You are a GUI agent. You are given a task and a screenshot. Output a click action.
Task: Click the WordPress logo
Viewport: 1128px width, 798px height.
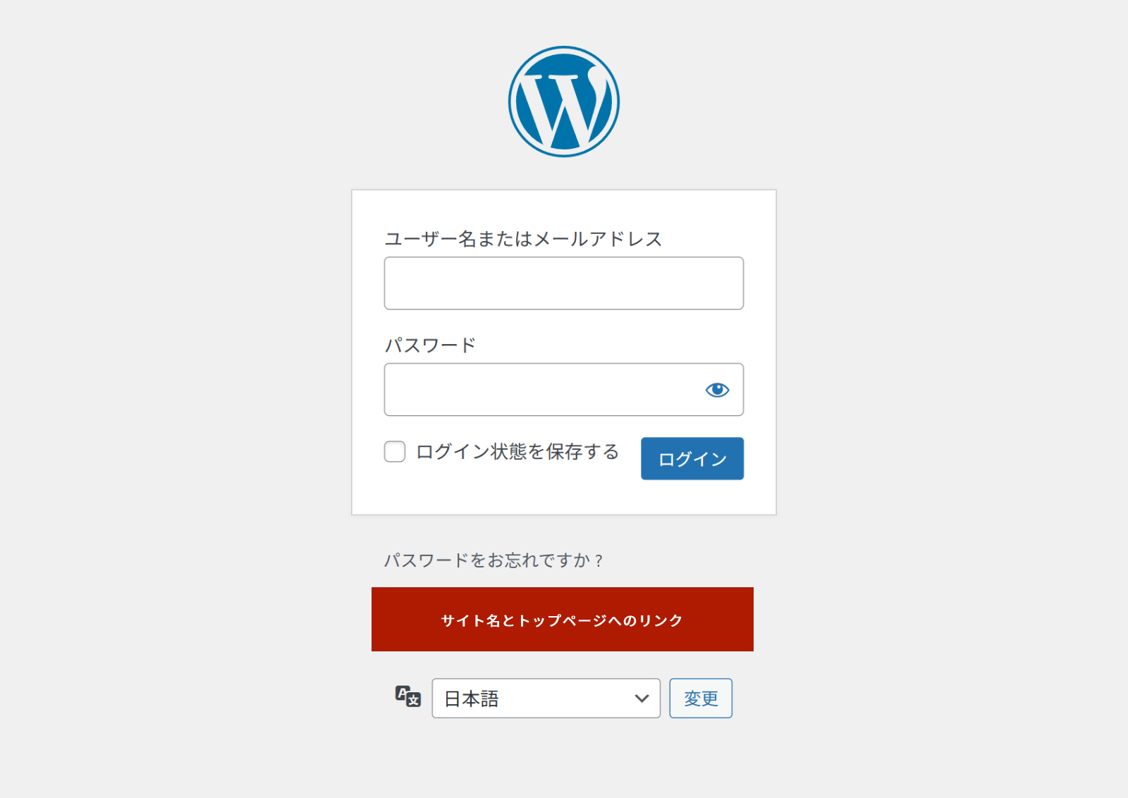[x=564, y=102]
